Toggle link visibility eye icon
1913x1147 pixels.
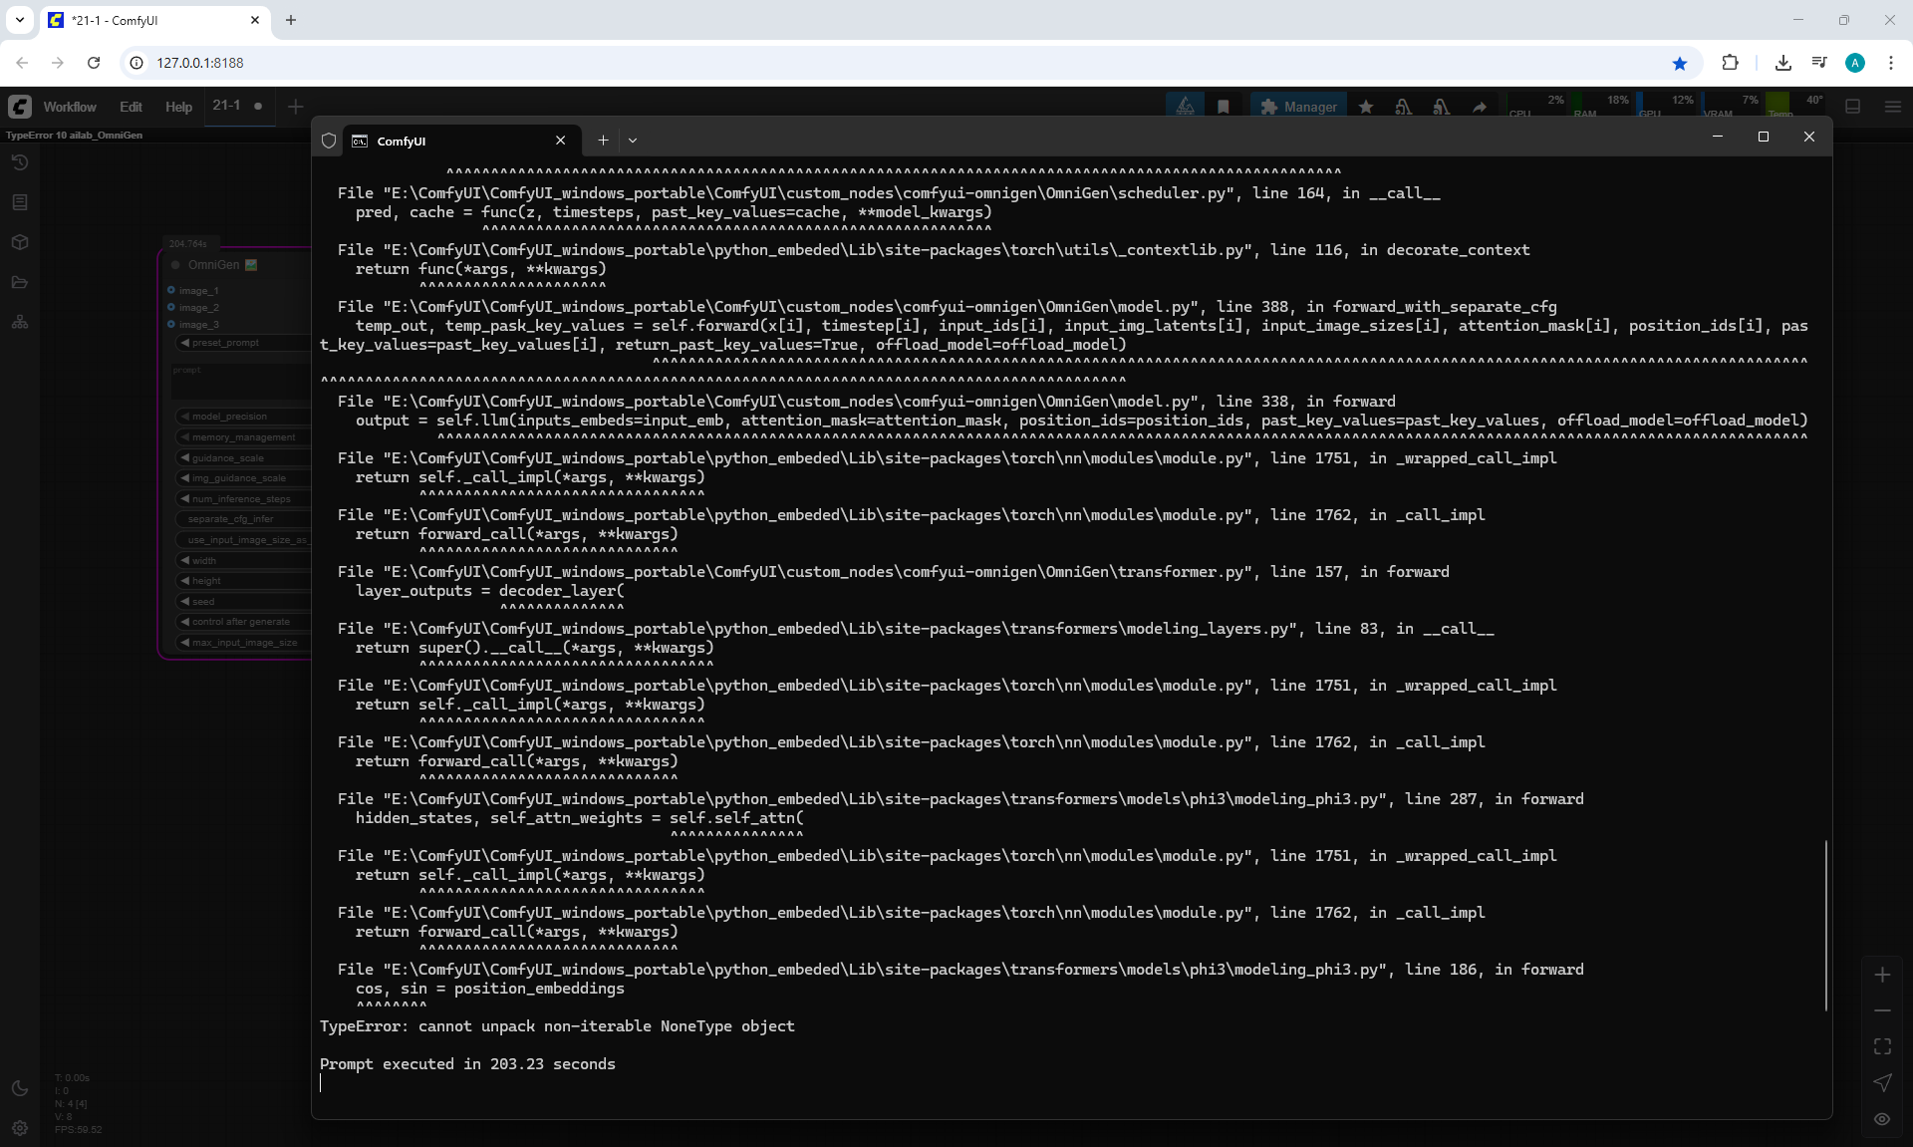[1882, 1119]
